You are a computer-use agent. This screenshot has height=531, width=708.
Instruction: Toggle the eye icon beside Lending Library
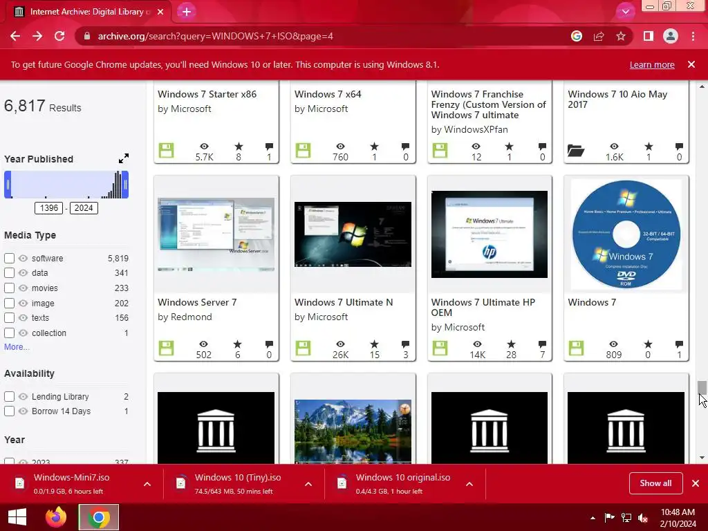[23, 396]
